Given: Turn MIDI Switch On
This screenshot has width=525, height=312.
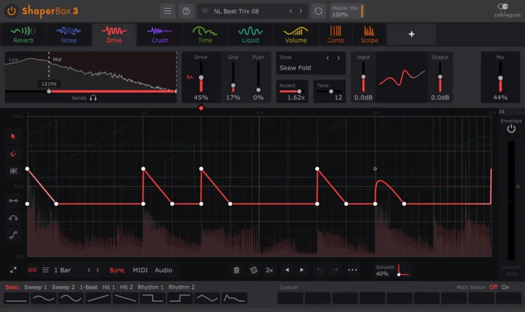Looking at the screenshot, I should click(505, 287).
